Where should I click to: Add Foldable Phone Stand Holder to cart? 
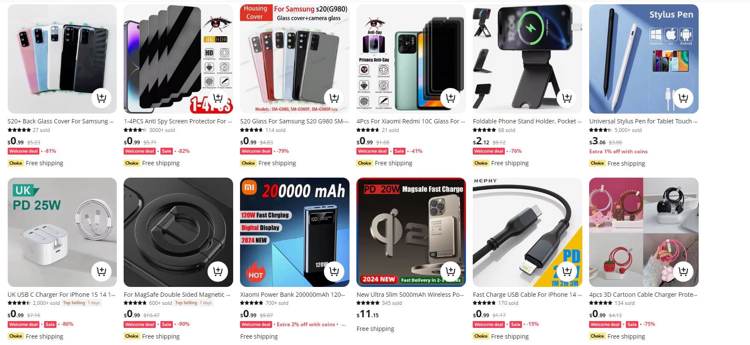coord(567,98)
